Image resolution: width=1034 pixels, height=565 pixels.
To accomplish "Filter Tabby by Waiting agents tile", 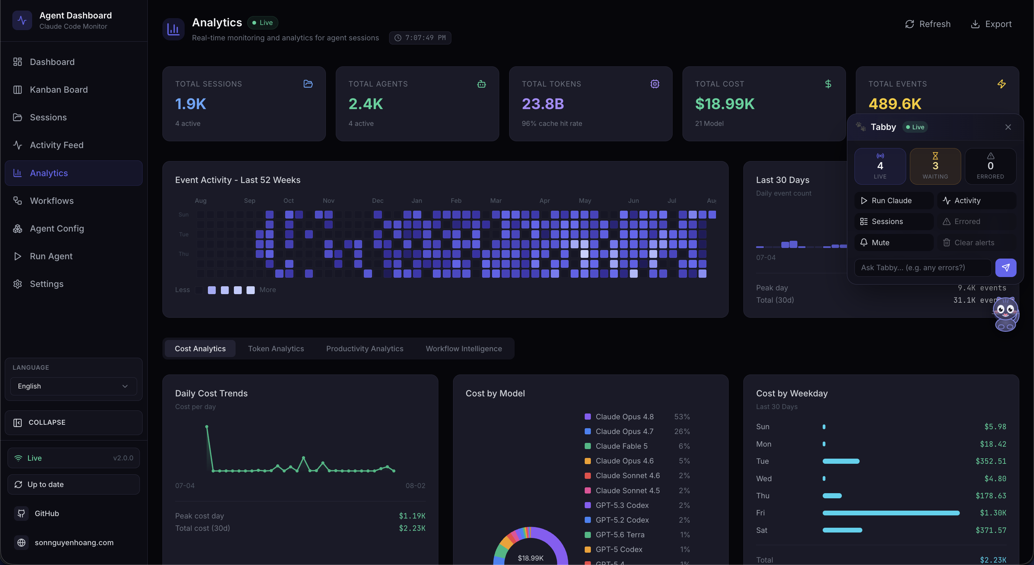I will click(935, 166).
